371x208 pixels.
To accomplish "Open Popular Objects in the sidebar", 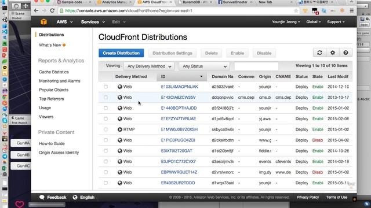I will (54, 90).
